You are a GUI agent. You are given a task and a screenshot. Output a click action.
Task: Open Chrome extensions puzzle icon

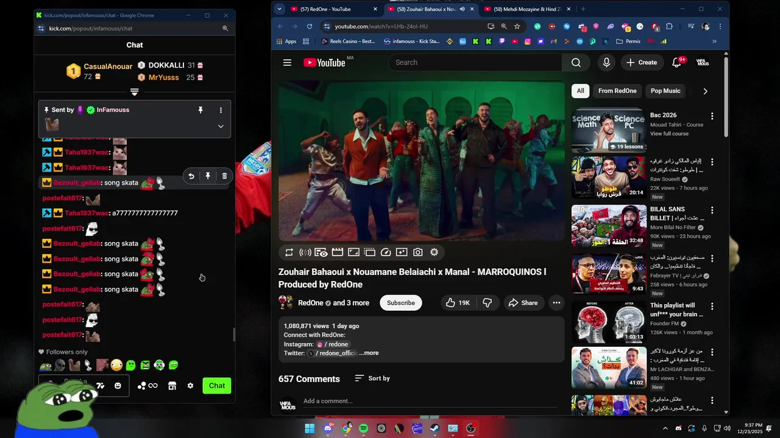click(x=669, y=27)
